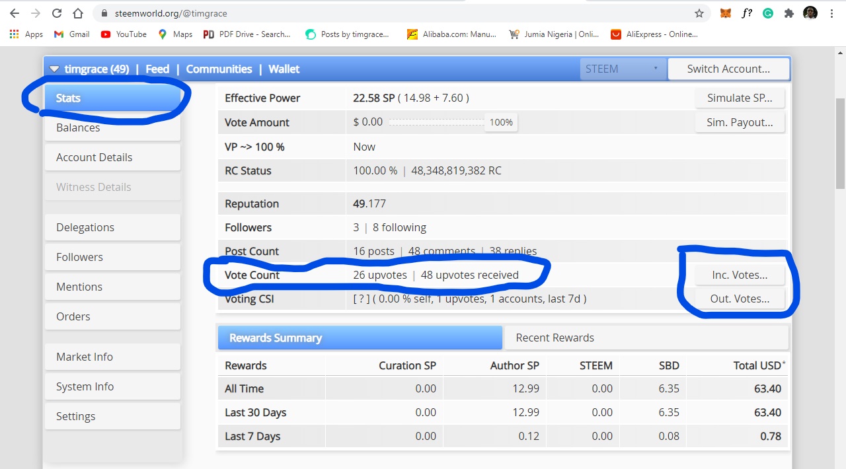846x469 pixels.
Task: Click 26 upvotes vote count text
Action: pos(380,275)
